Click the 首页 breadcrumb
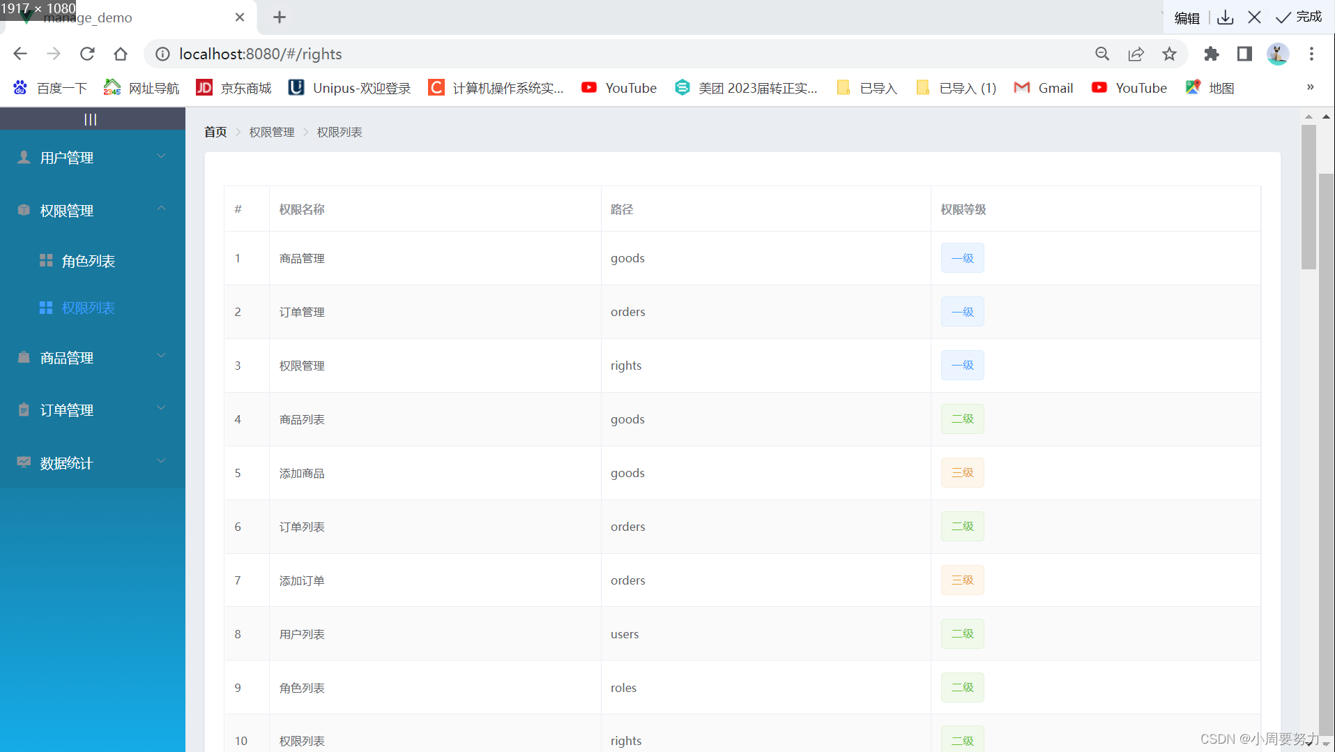Viewport: 1335px width, 752px height. coord(215,132)
